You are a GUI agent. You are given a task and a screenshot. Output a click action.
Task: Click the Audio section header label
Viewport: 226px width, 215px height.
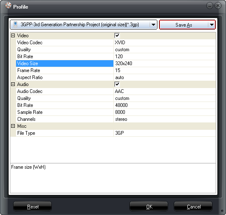[23, 84]
